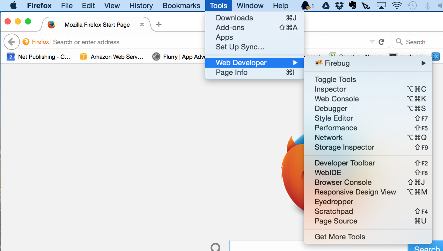Show the Developer Toolbar

(x=368, y=163)
